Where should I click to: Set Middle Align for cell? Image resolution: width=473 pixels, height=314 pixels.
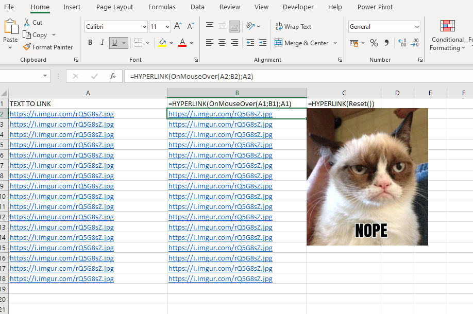click(x=222, y=26)
